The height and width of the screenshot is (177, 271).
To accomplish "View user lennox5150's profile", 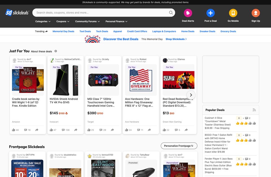I will click(x=108, y=155).
